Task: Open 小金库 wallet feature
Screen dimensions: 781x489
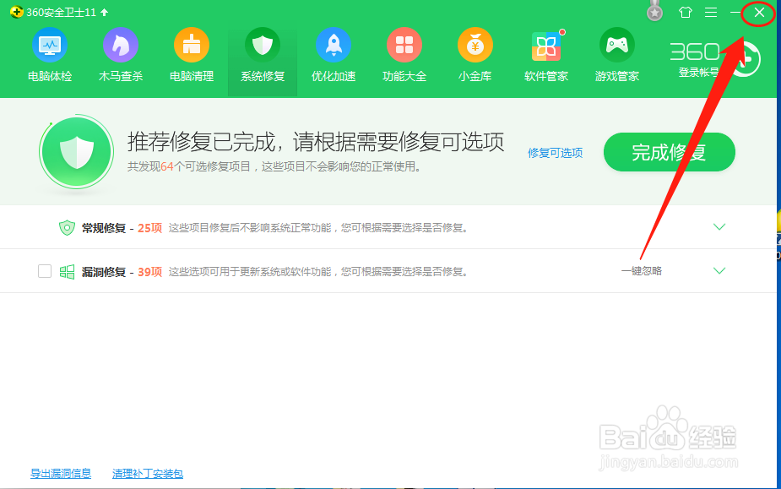Action: click(x=475, y=55)
